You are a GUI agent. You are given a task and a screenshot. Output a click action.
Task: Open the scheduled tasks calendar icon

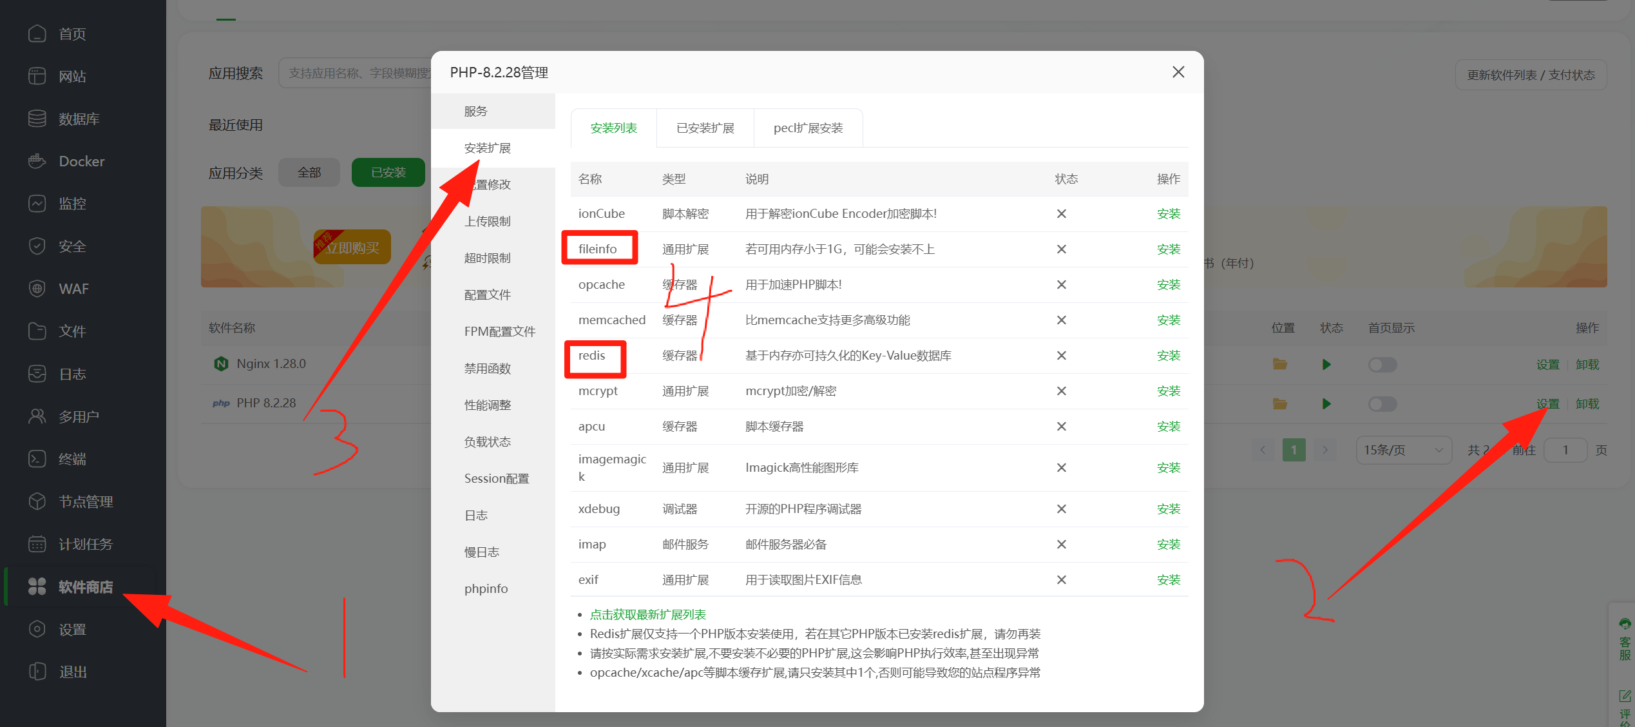pyautogui.click(x=37, y=544)
